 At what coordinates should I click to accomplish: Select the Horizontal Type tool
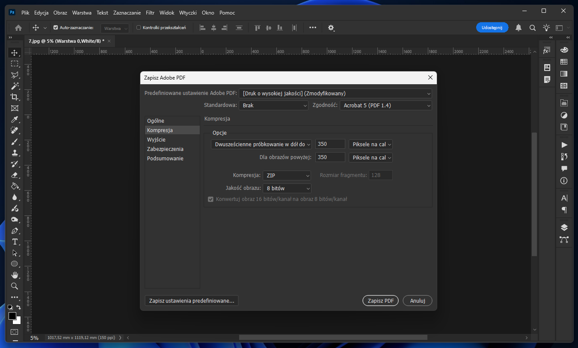click(x=15, y=242)
